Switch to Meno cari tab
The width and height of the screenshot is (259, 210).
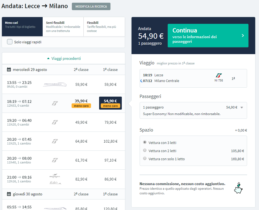(x=22, y=27)
